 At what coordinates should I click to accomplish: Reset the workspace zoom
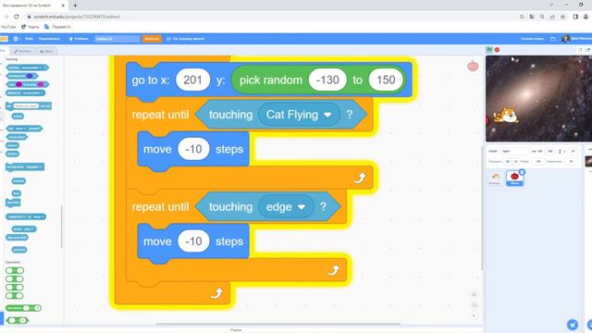click(474, 315)
